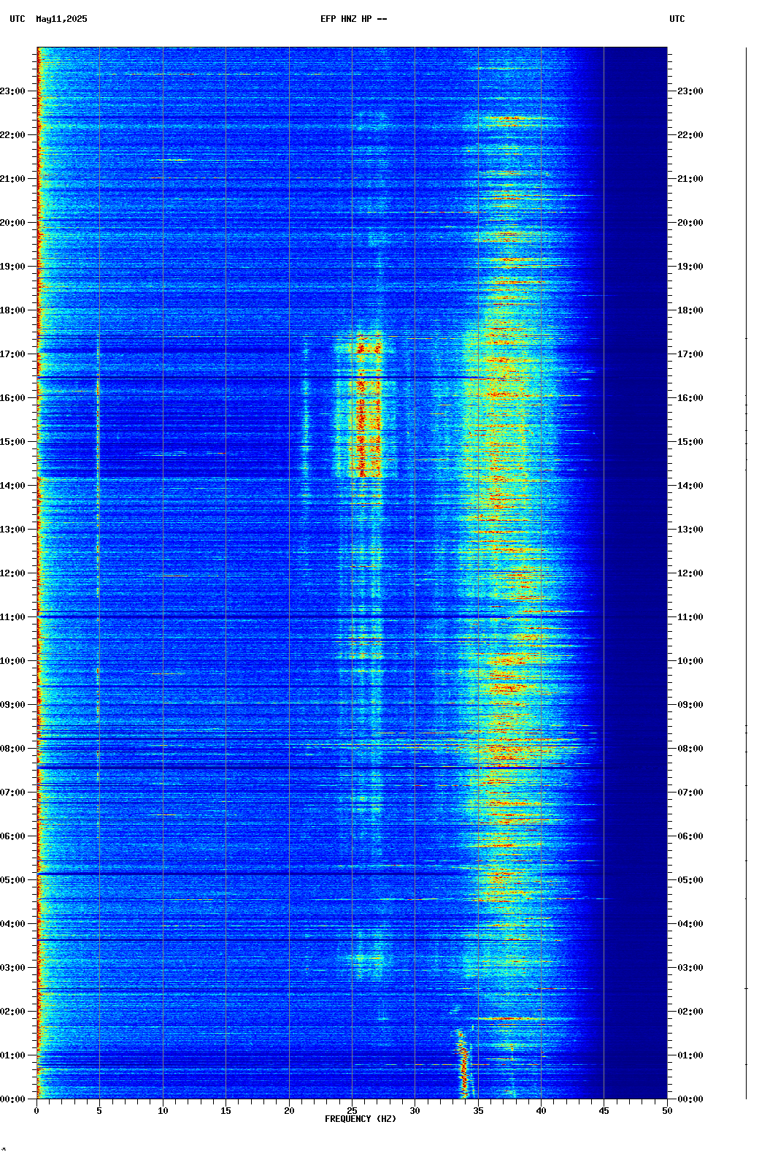Click the 0 tick on the frequency axis
778x1157 pixels.
pos(36,1111)
